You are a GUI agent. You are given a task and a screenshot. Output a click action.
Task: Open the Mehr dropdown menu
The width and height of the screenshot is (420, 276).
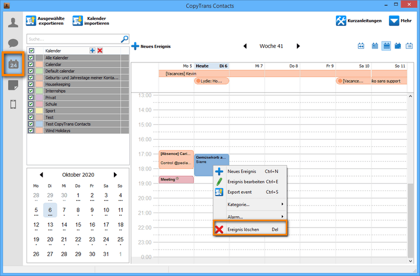pyautogui.click(x=400, y=20)
